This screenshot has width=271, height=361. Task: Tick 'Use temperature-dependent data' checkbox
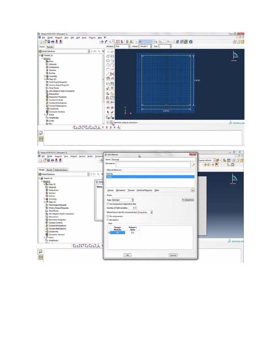108,204
